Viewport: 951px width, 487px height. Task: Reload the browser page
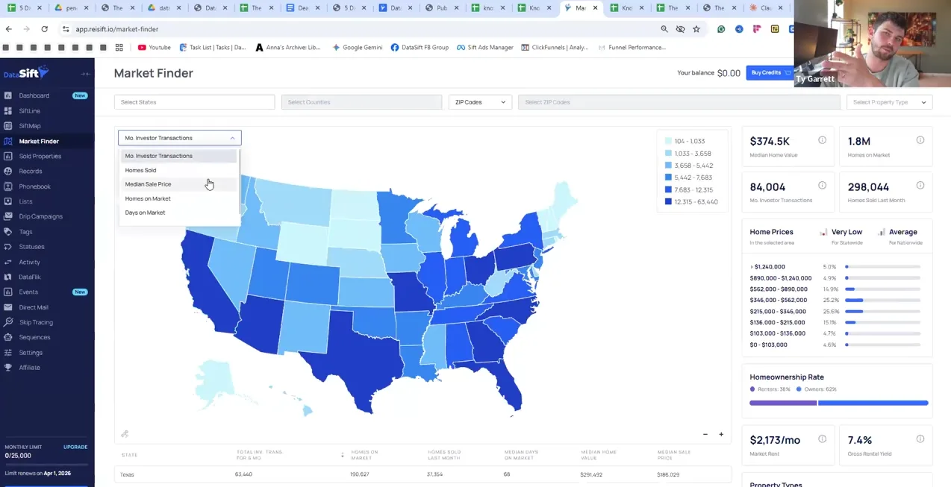click(44, 29)
